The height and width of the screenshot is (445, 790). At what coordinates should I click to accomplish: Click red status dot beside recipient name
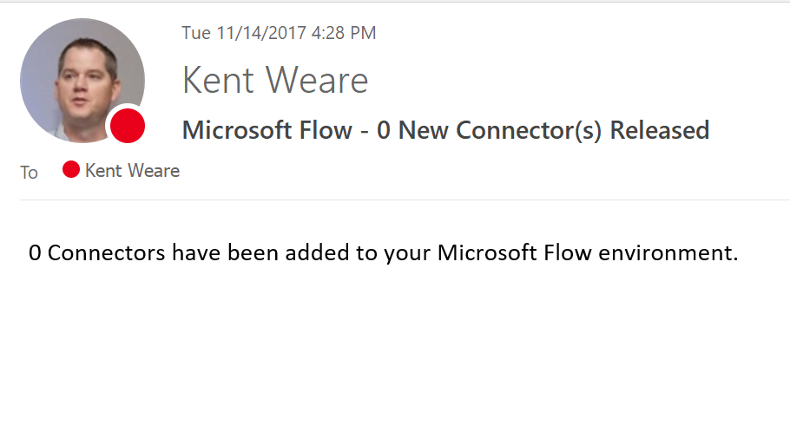(x=71, y=170)
